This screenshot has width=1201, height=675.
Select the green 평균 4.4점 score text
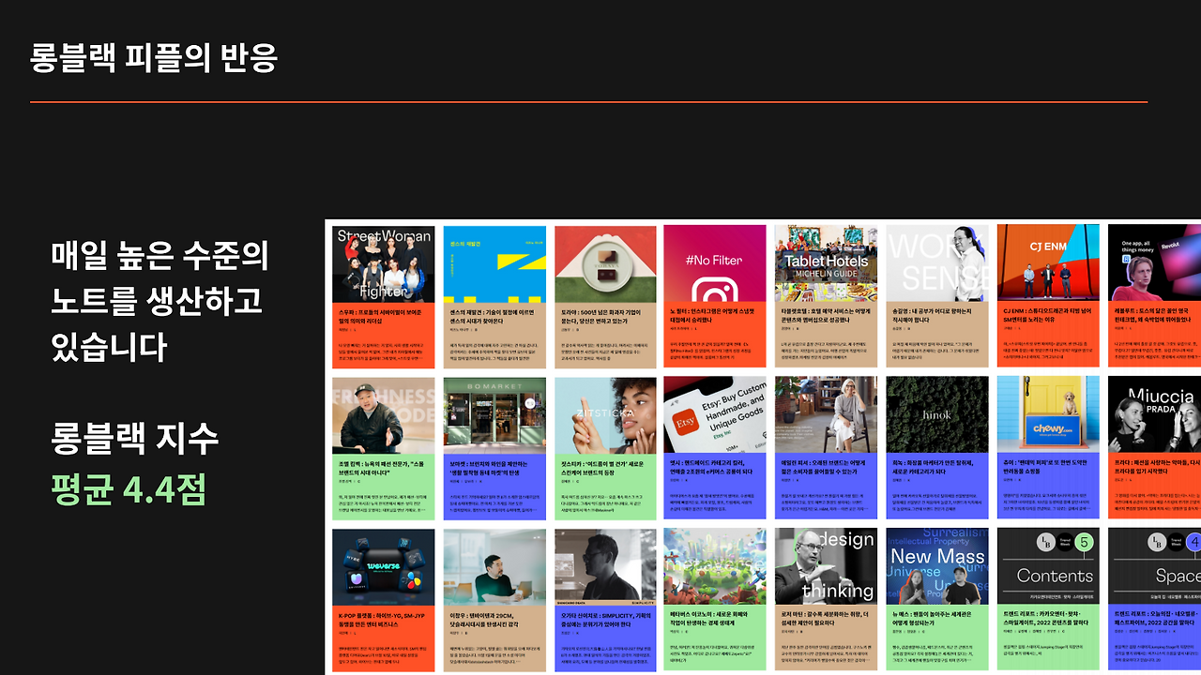point(129,488)
